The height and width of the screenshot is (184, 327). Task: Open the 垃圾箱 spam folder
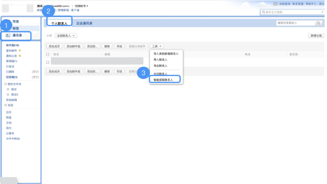tap(12, 77)
